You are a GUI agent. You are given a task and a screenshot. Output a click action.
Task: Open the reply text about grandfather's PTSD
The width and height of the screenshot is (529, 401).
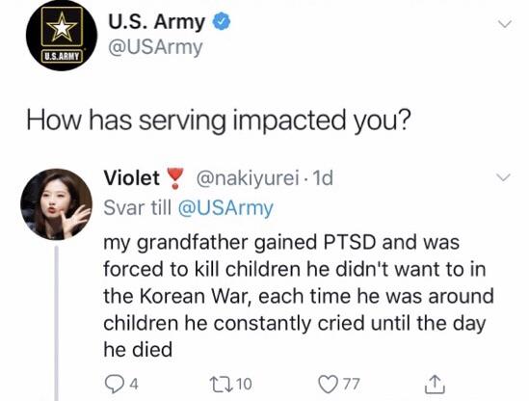coord(299,296)
